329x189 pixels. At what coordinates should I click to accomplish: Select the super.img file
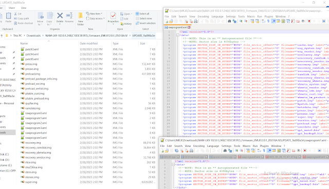click(x=31, y=182)
